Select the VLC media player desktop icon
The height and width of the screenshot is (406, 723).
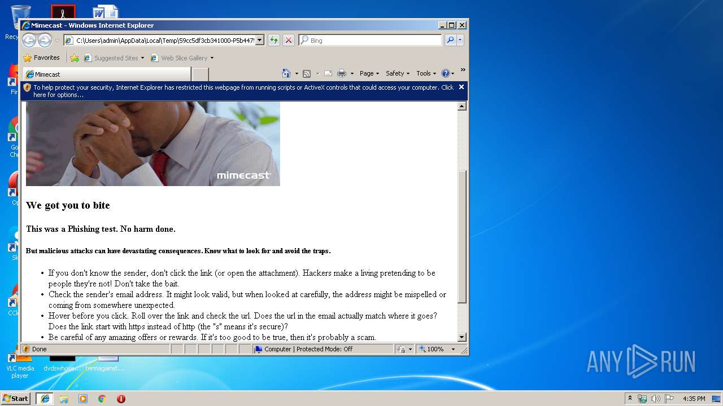point(20,365)
